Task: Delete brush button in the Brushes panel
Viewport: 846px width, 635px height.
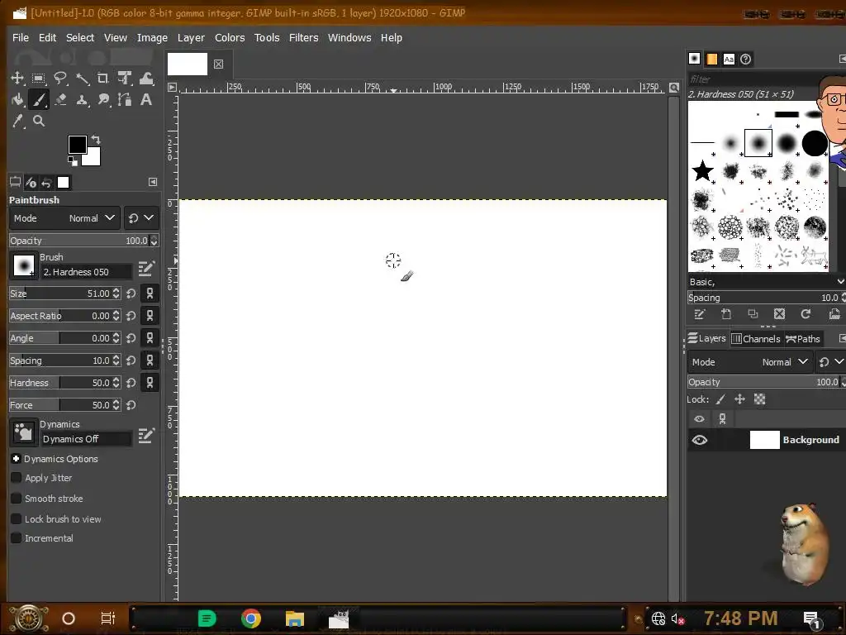Action: point(779,313)
